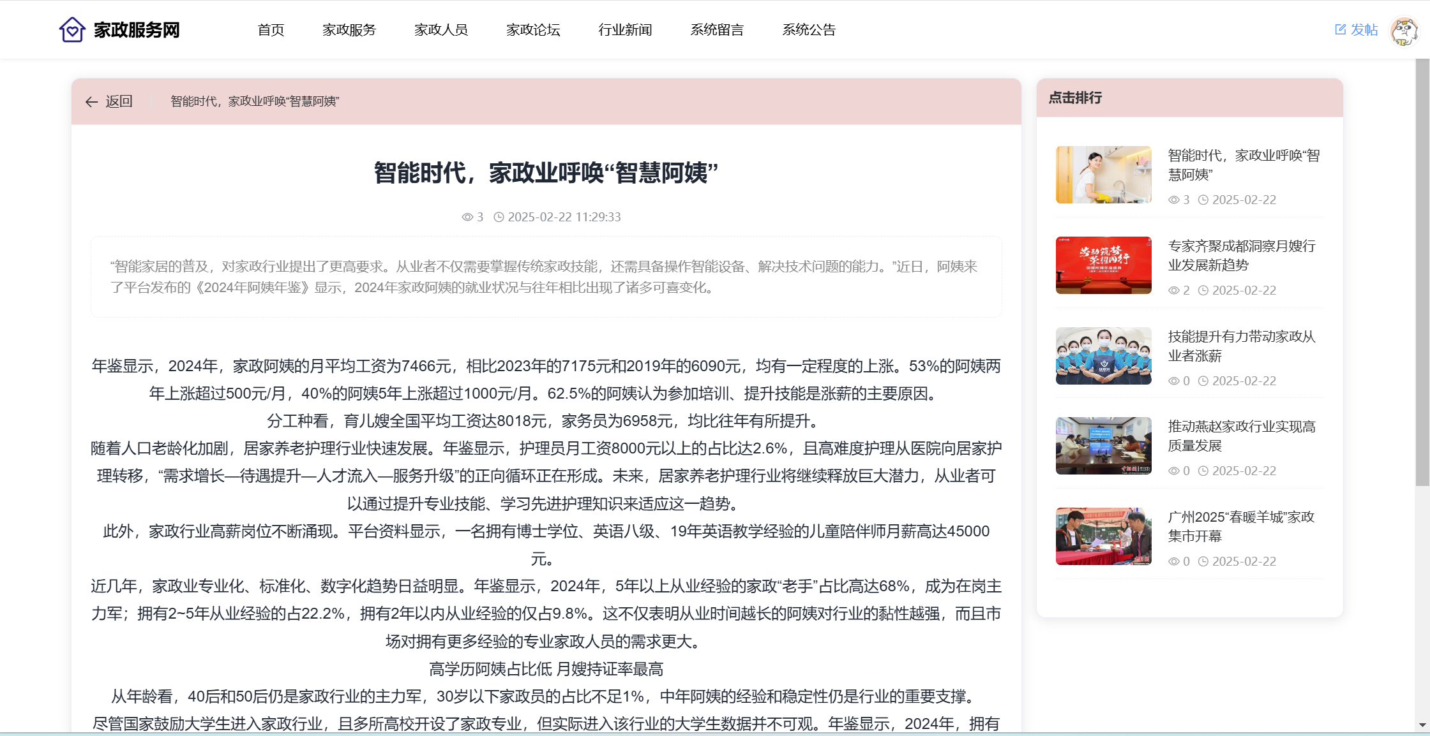Go to 家政服务 navigation tab
1430x736 pixels.
coord(349,30)
